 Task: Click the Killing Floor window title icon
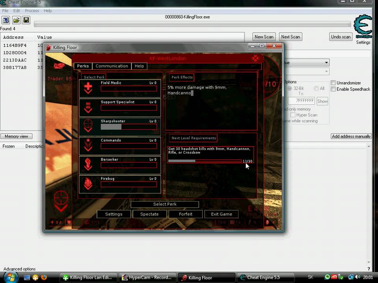click(49, 48)
